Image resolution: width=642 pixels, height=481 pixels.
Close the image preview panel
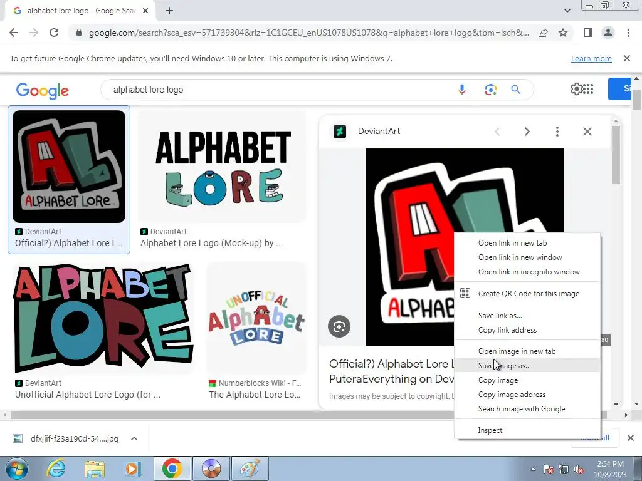click(587, 132)
